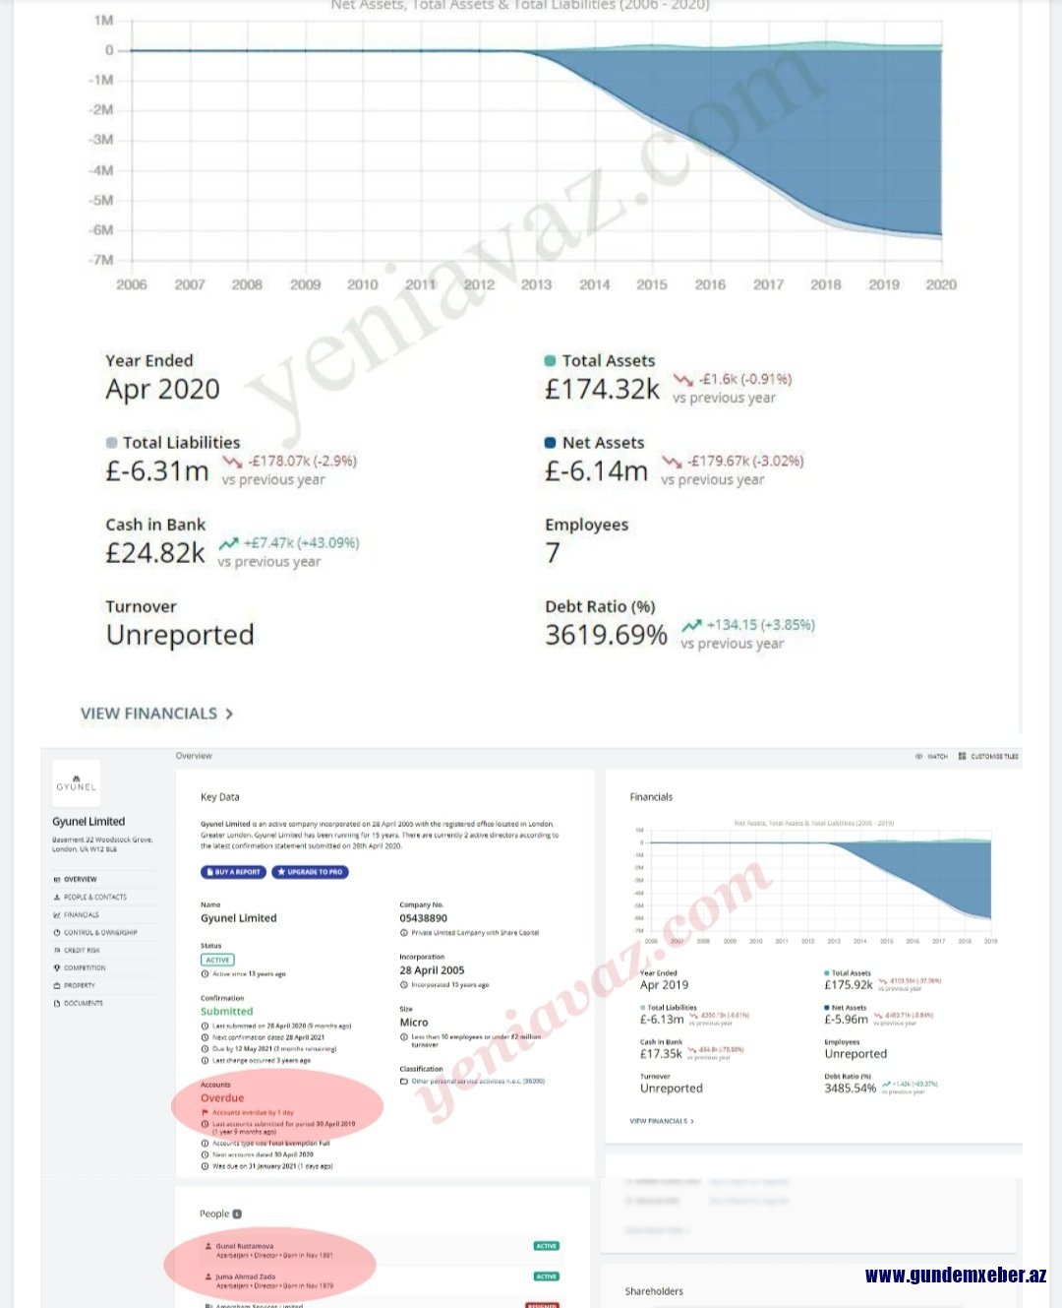Click the downward trend icon next to £174.32k

pos(683,380)
